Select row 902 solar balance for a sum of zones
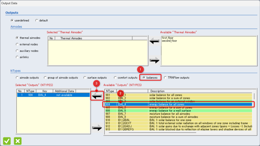 pos(178,98)
